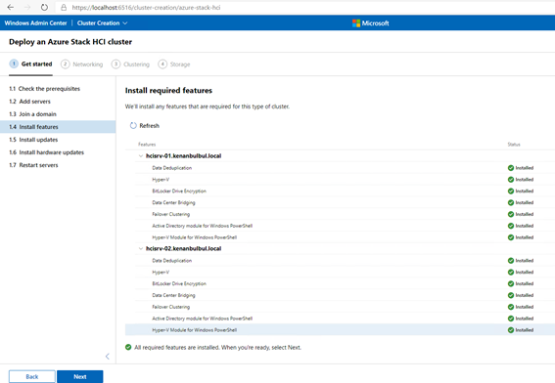Select the Clustering step tab
555x383 pixels.
tap(130, 64)
